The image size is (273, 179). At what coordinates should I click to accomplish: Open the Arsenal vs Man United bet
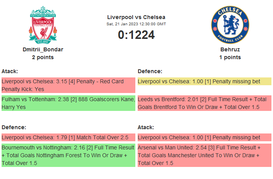coord(204,155)
